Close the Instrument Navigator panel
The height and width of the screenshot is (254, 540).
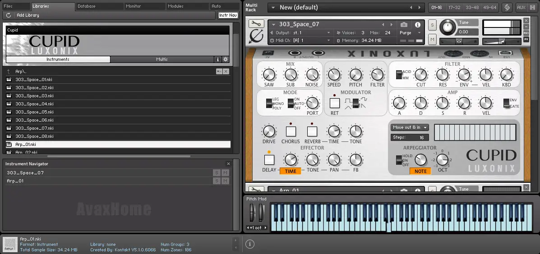(x=228, y=164)
